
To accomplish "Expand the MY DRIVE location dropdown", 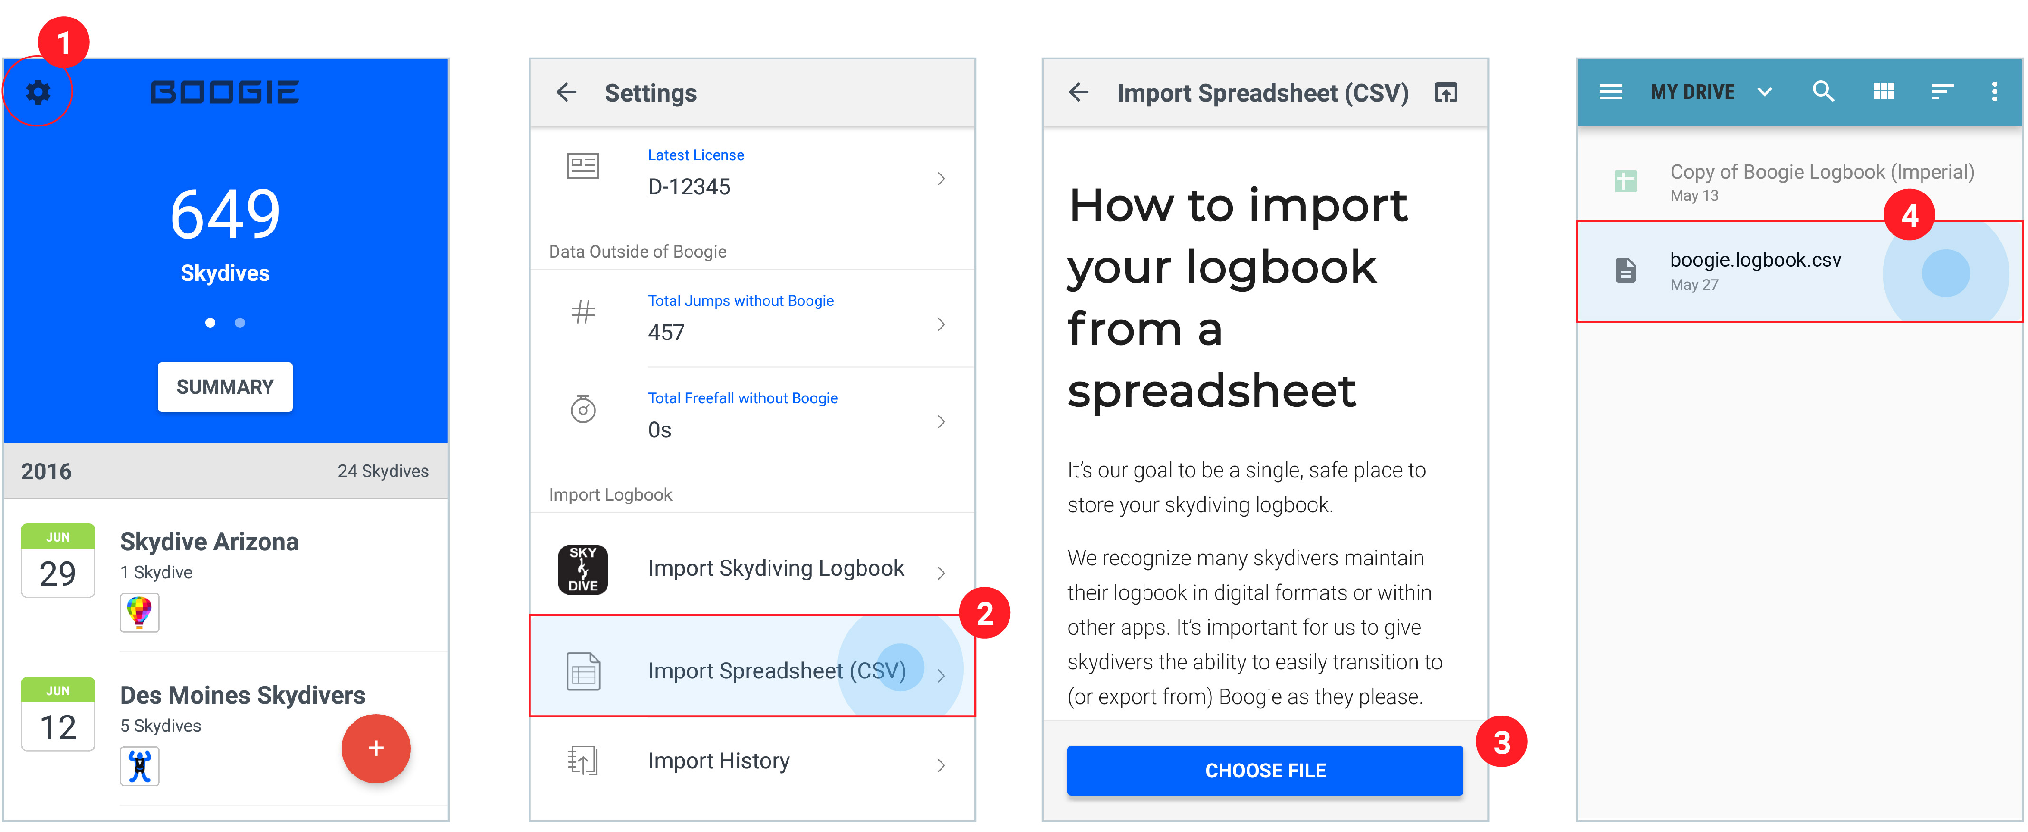I will point(1764,92).
